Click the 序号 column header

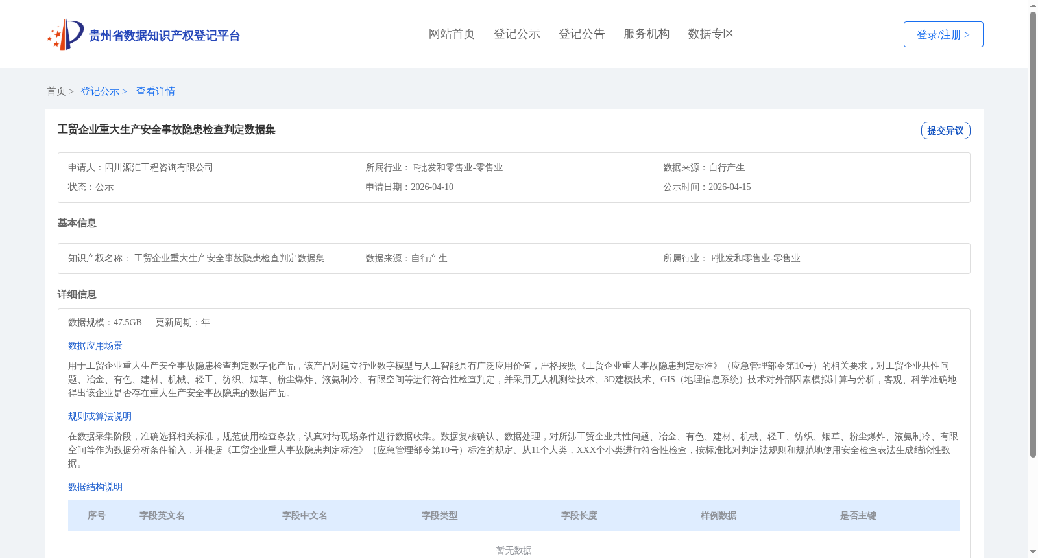point(97,516)
